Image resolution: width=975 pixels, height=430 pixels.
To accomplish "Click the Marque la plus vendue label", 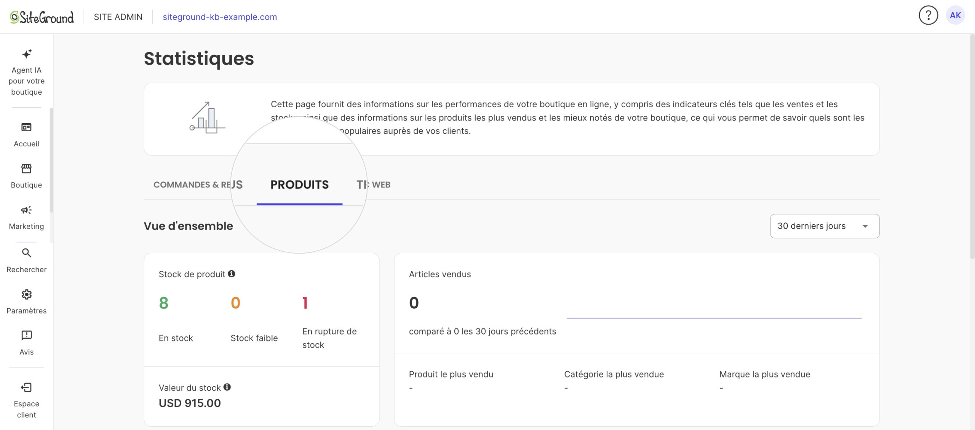I will (765, 374).
